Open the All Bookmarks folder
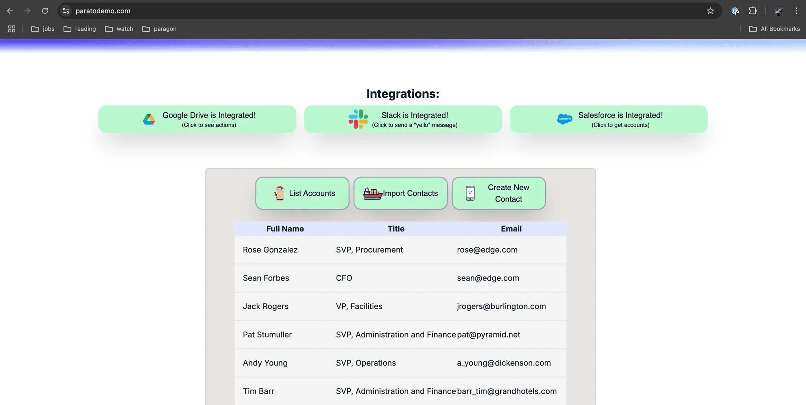Image resolution: width=806 pixels, height=405 pixels. [x=774, y=29]
